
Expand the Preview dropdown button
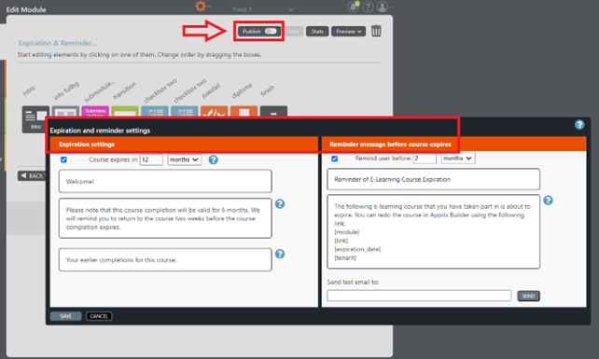[348, 32]
